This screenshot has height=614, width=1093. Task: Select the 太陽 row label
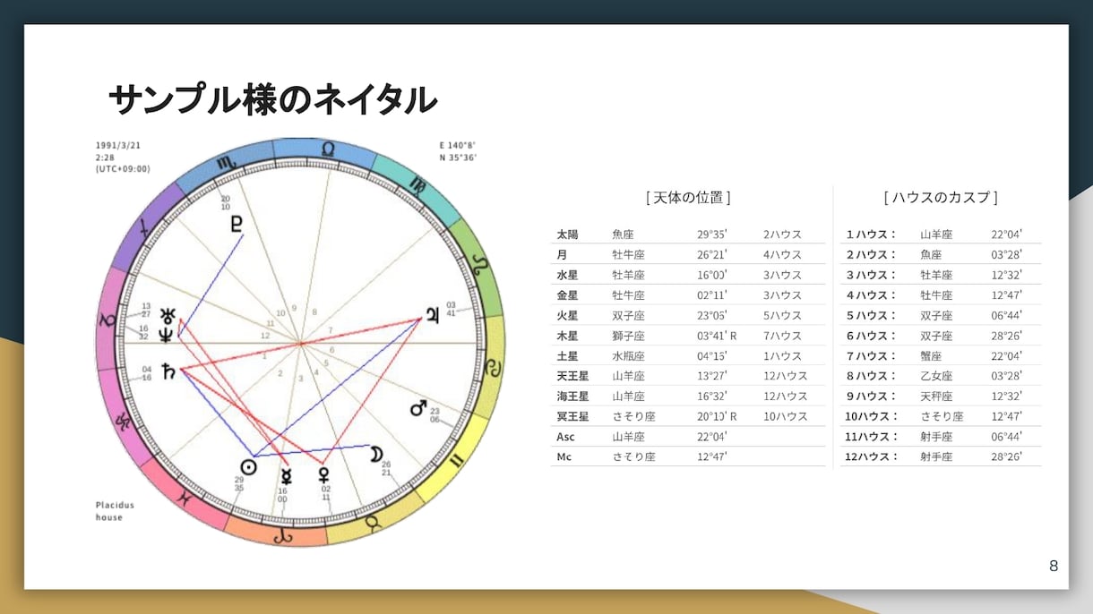tap(567, 235)
